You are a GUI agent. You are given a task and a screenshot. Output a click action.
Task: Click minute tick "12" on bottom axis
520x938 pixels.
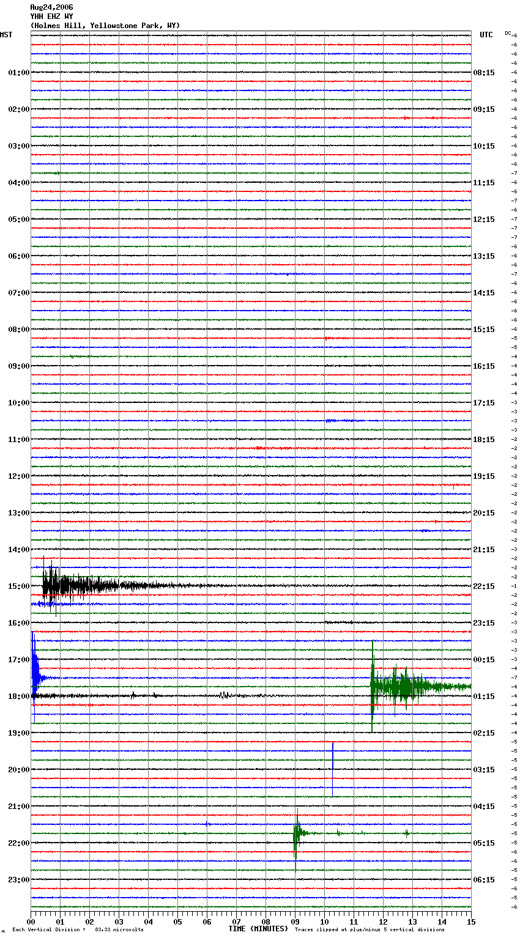point(383,921)
